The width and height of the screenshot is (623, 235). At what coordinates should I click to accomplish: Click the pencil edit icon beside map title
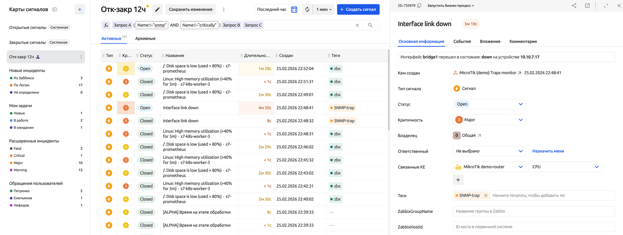point(157,9)
